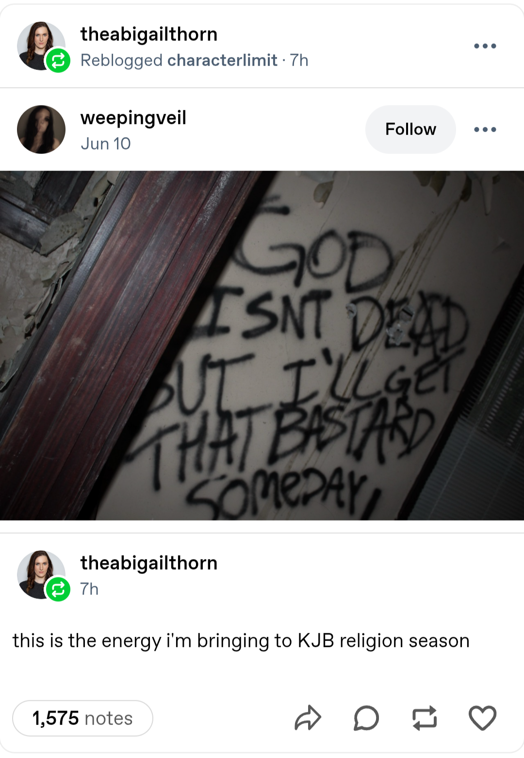Click the green reblog badge on the lower avatar
524x758 pixels.
tap(58, 590)
